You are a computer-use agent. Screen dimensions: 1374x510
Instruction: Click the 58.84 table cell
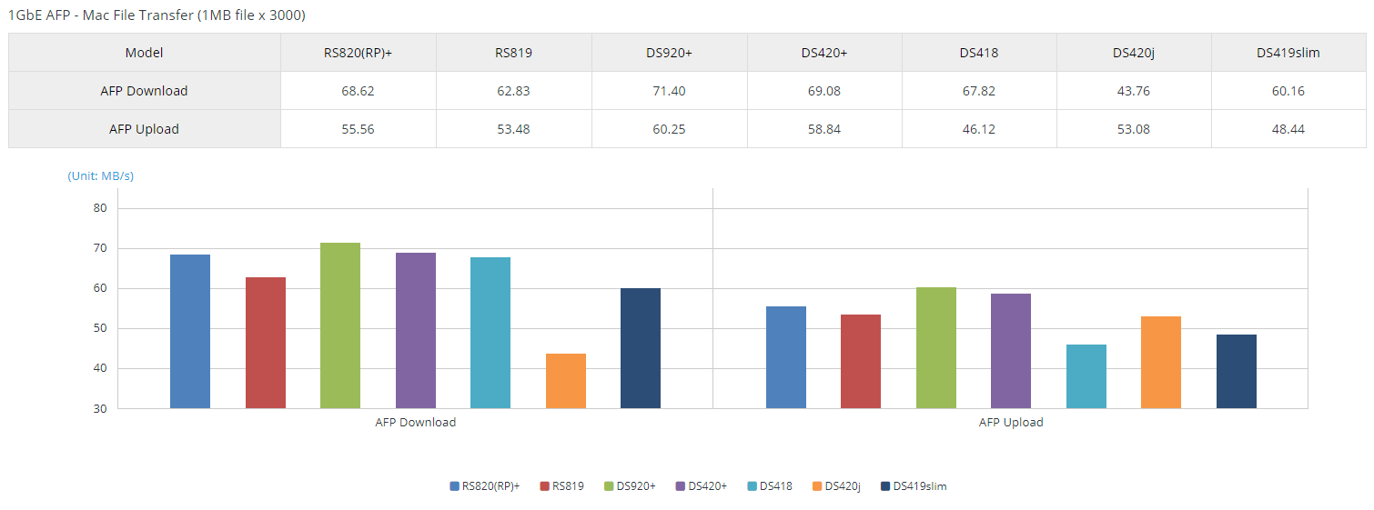pyautogui.click(x=824, y=129)
